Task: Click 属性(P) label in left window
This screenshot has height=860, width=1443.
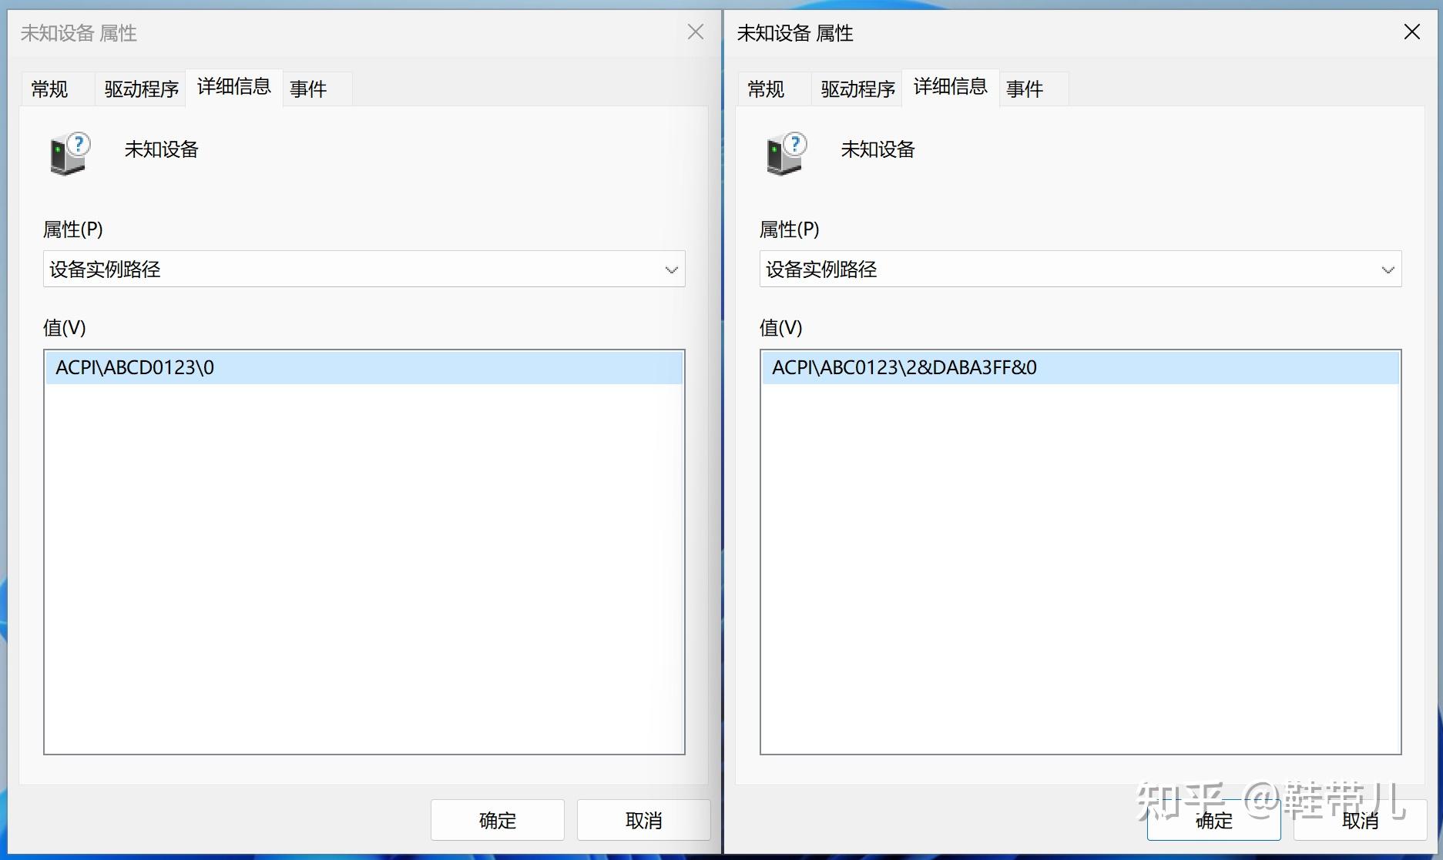Action: (73, 229)
